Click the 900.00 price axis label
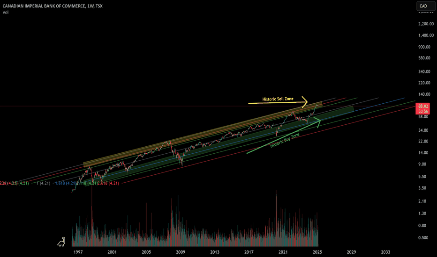 click(x=424, y=47)
